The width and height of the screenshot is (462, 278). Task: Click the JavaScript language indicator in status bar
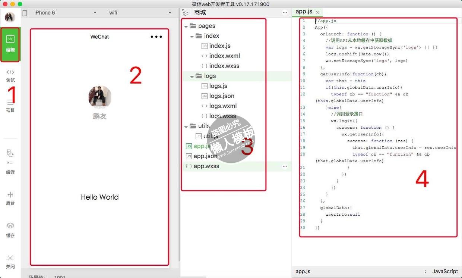click(x=445, y=272)
